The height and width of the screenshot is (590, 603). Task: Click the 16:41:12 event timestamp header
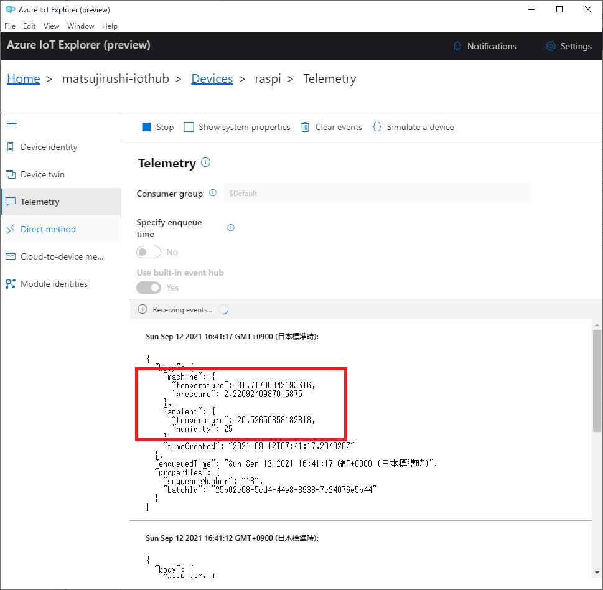click(x=232, y=538)
